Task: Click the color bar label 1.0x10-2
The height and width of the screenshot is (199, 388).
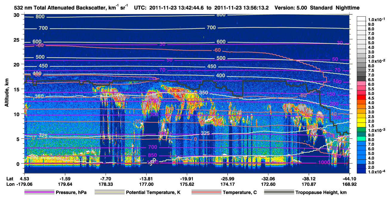Action: pos(376,61)
